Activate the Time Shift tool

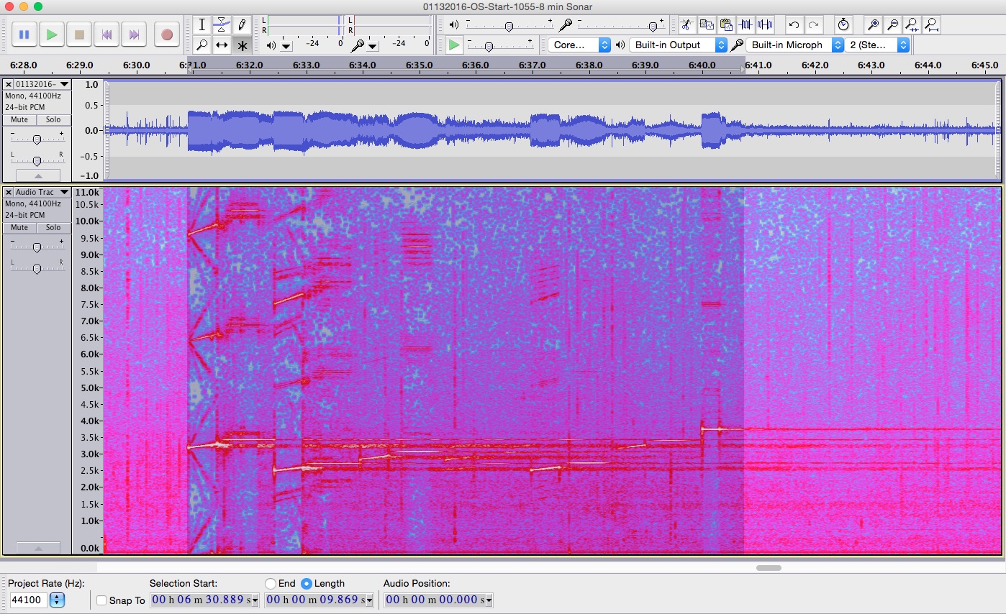(x=222, y=45)
